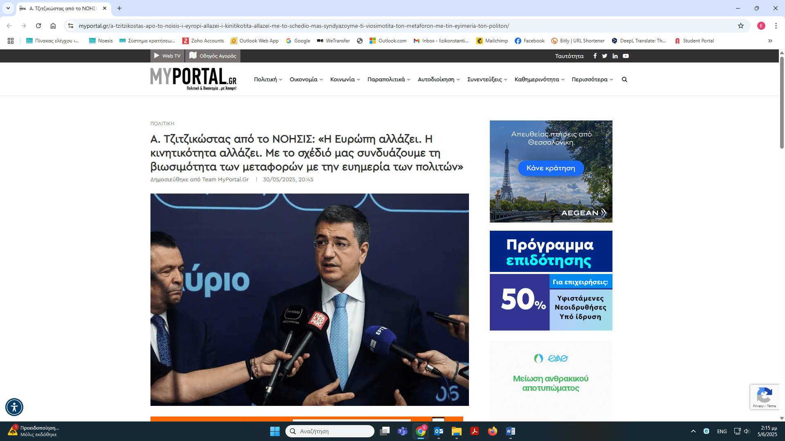785x441 pixels.
Task: Expand the Οικονομία menu dropdown
Action: (x=306, y=80)
